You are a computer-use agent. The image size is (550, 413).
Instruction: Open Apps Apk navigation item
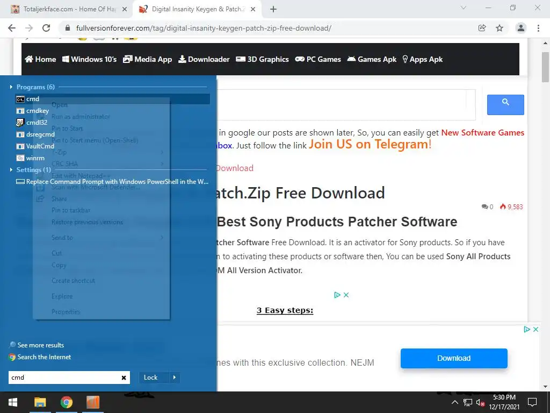(x=422, y=59)
